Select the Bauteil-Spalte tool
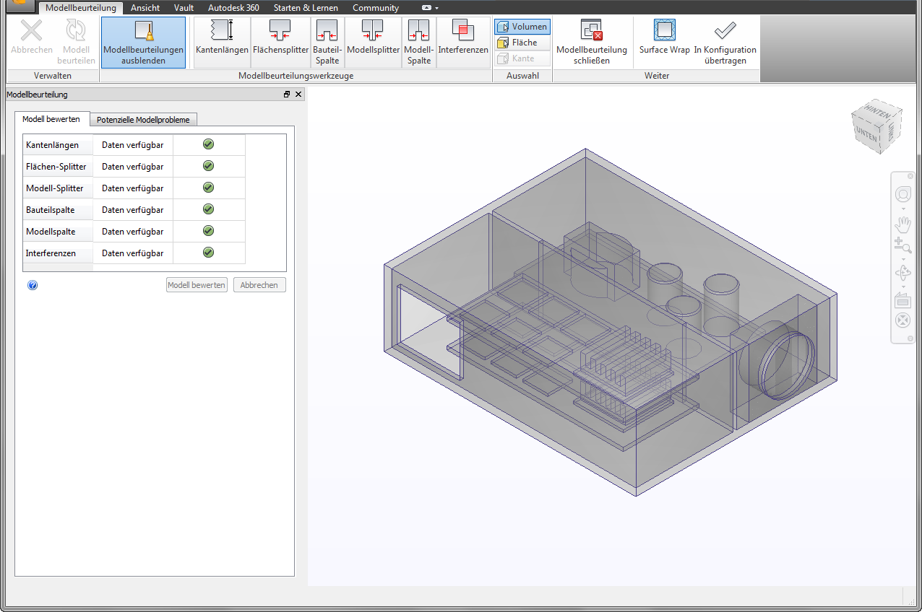This screenshot has height=612, width=922. (327, 43)
